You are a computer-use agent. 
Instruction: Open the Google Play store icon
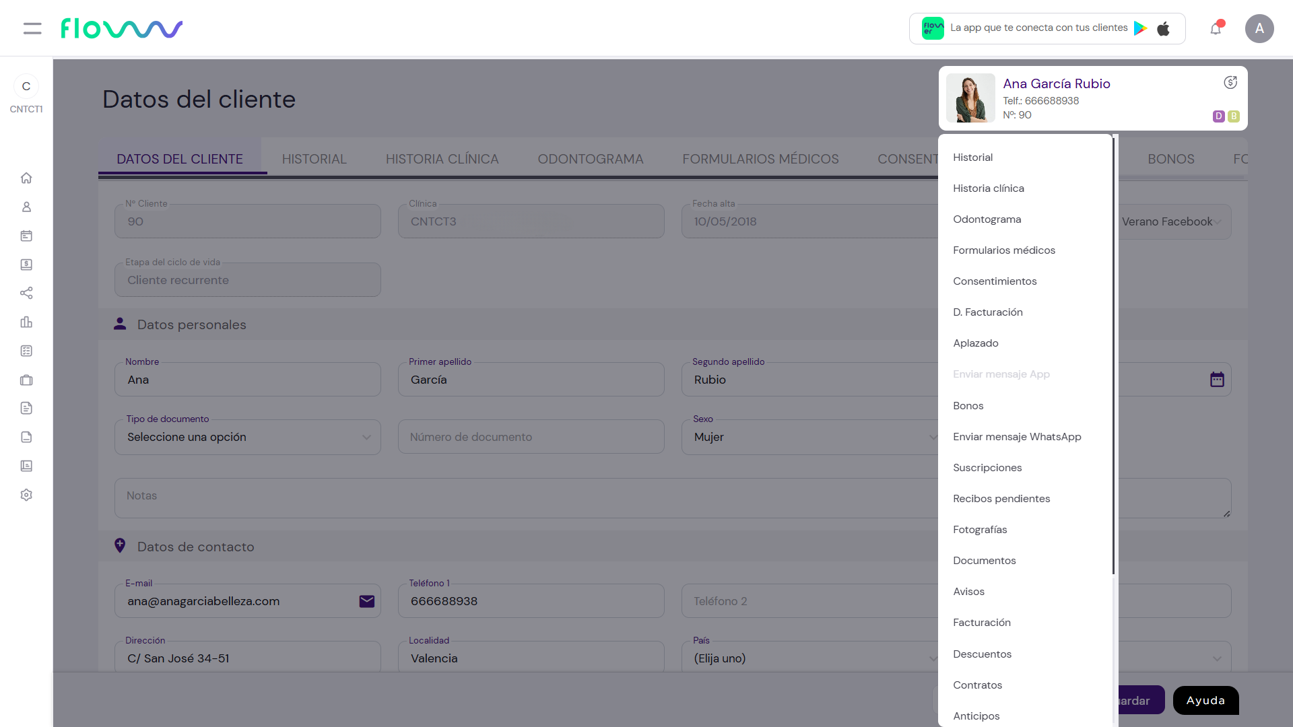click(x=1140, y=28)
